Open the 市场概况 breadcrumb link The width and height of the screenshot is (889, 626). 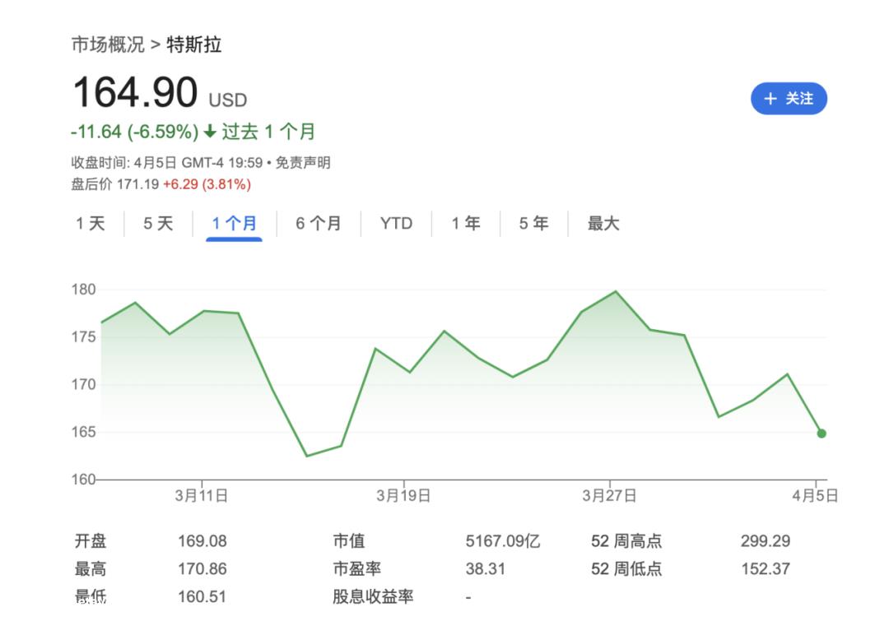click(108, 44)
